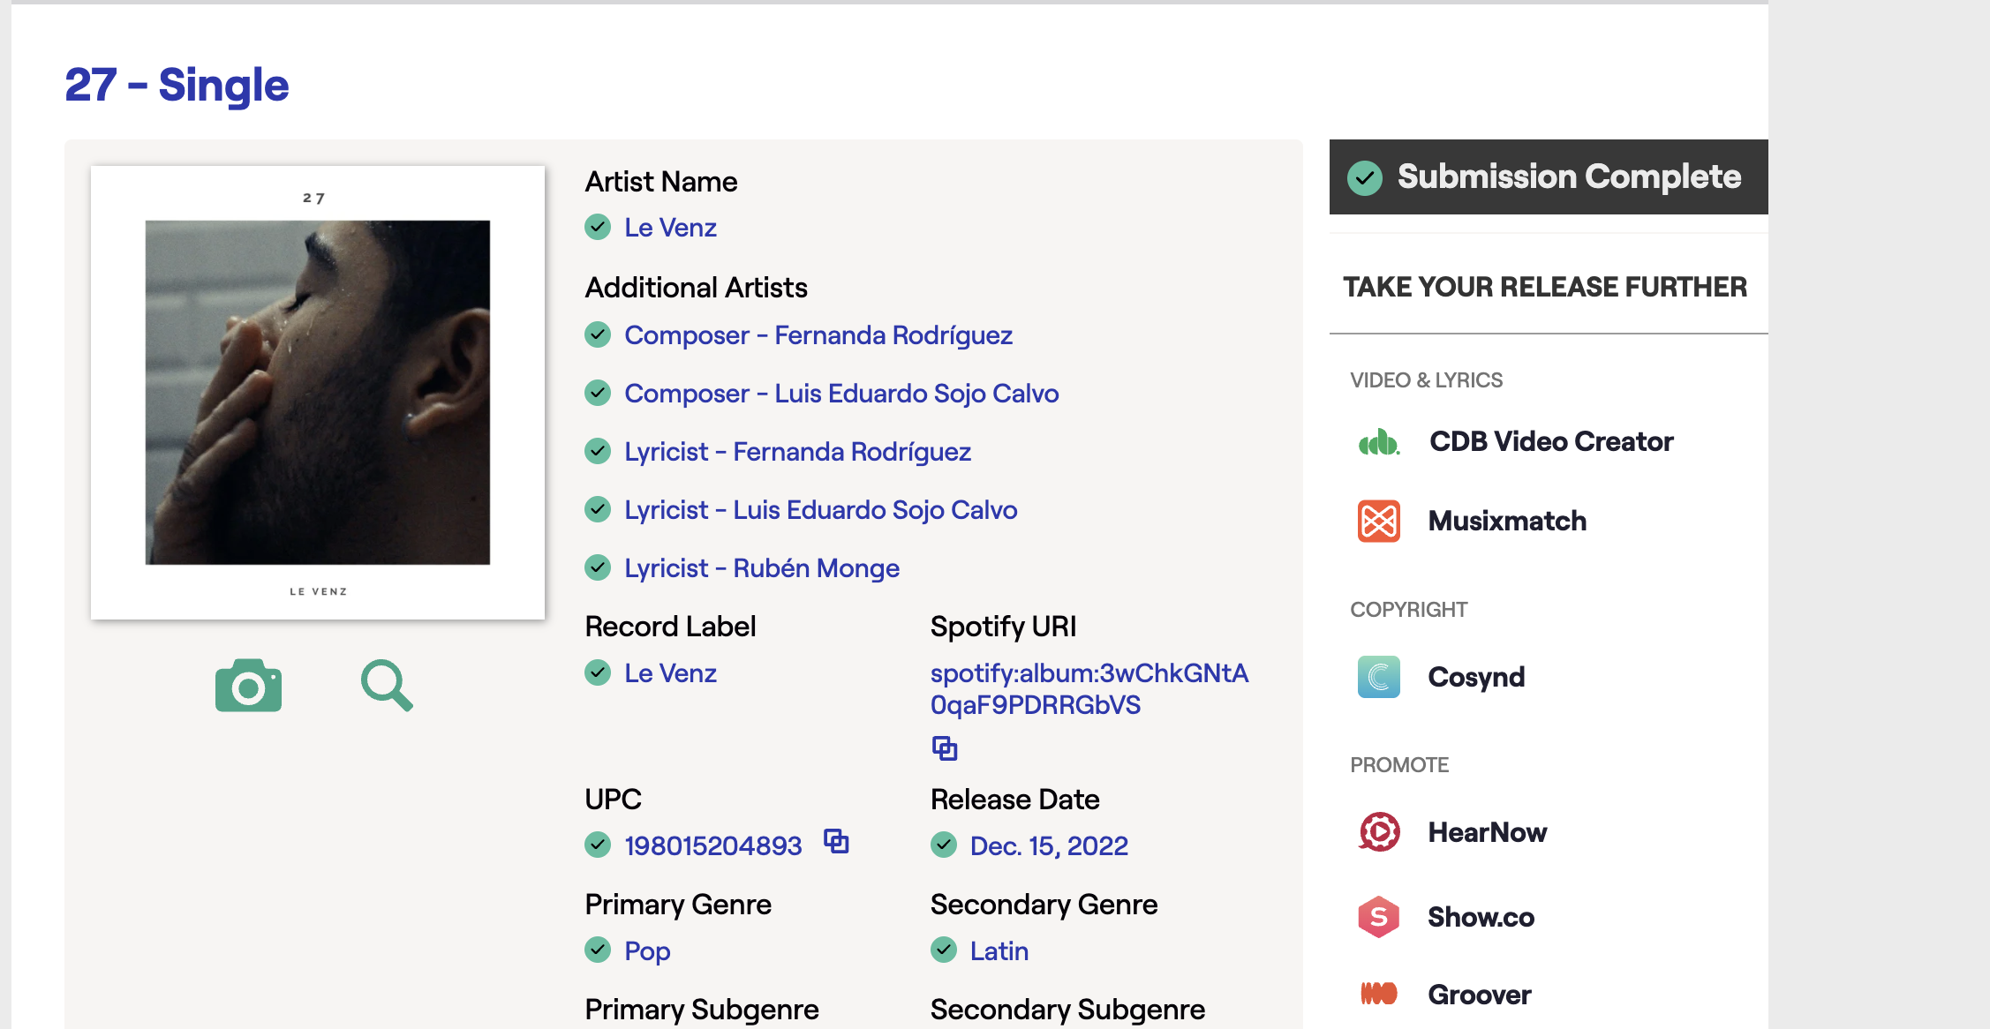The width and height of the screenshot is (1990, 1029).
Task: Copy the Spotify URI with the copy icon
Action: [x=945, y=748]
